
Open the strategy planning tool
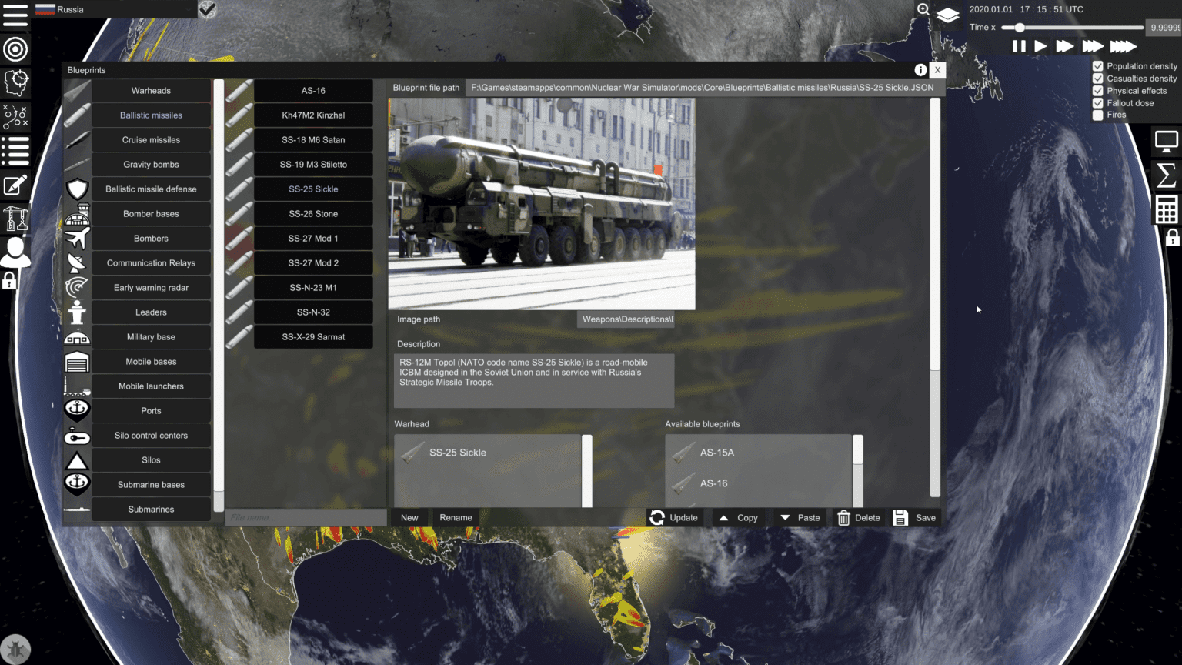pyautogui.click(x=15, y=116)
